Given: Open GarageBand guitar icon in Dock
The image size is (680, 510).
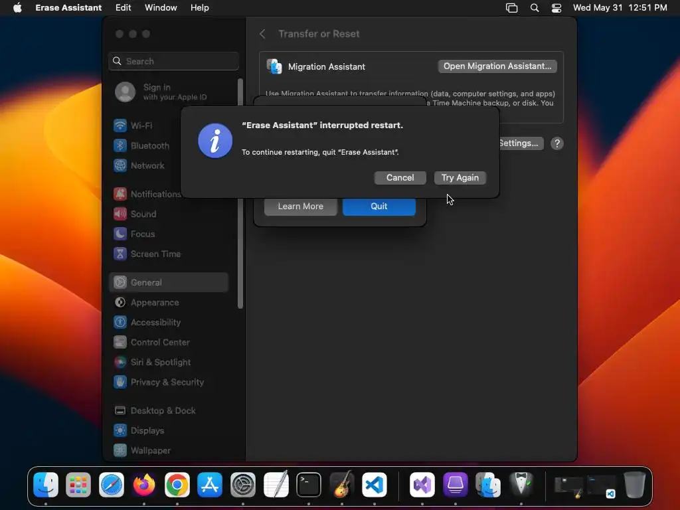Looking at the screenshot, I should 342,485.
